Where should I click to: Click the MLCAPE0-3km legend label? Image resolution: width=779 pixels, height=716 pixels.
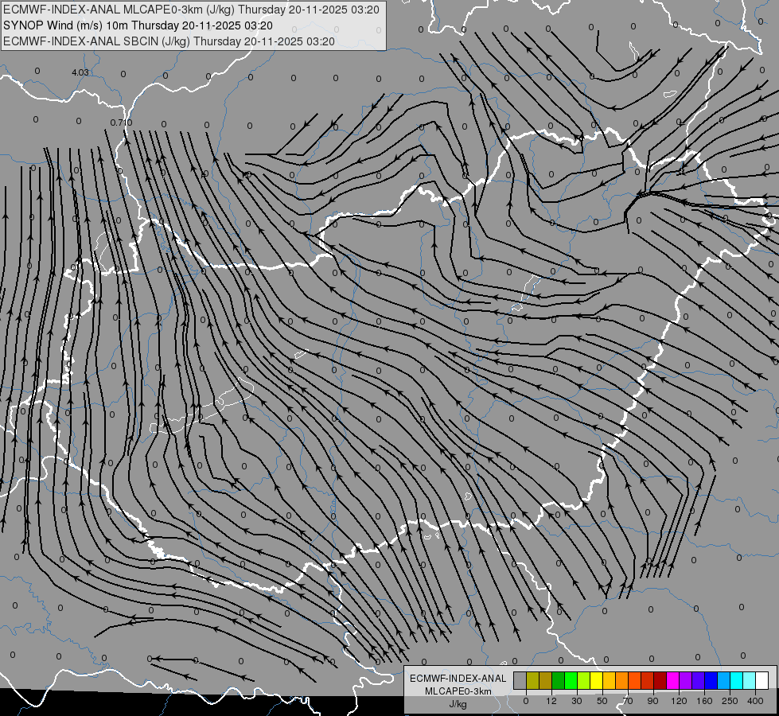pyautogui.click(x=458, y=691)
